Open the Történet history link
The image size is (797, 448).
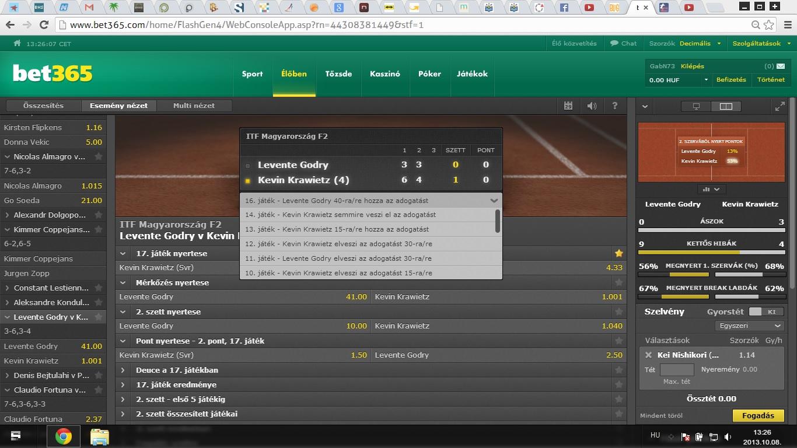pyautogui.click(x=771, y=79)
